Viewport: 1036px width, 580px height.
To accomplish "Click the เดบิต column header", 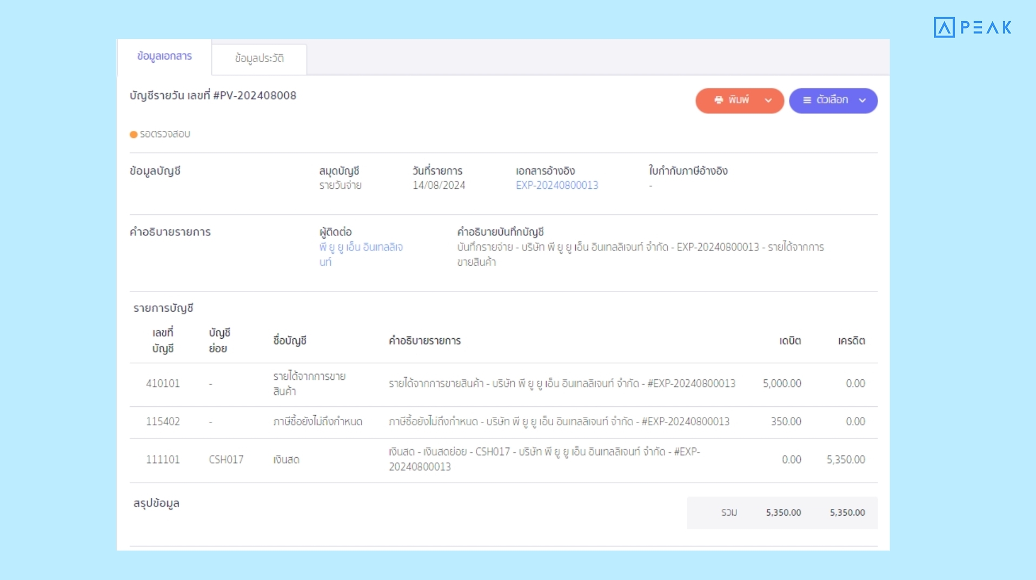I will point(791,341).
